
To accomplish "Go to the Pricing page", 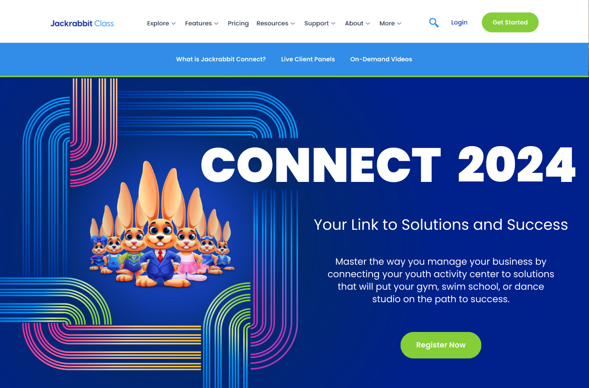I will click(x=238, y=23).
